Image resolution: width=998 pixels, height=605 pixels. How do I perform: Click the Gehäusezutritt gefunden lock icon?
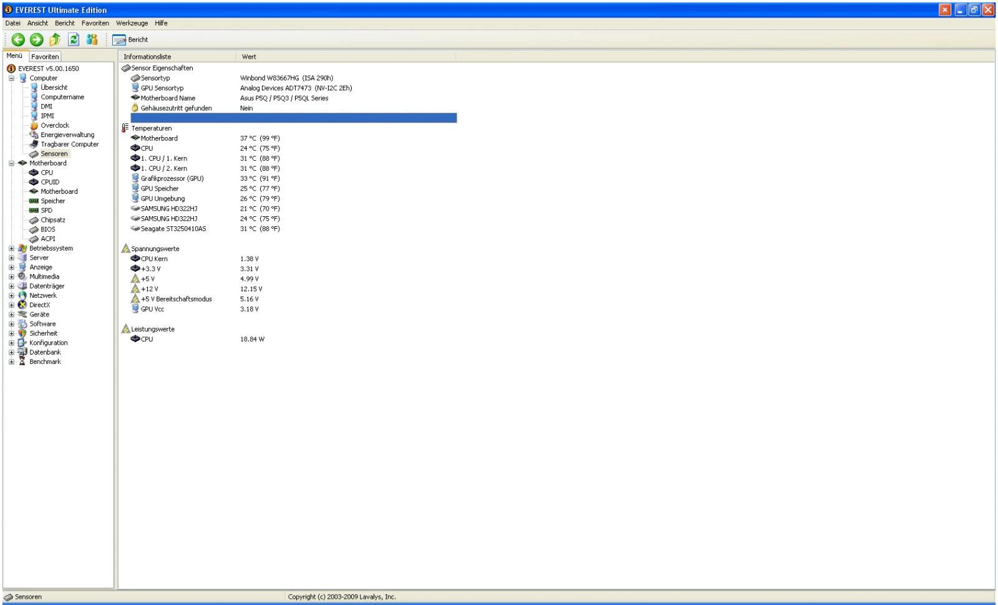(x=135, y=108)
